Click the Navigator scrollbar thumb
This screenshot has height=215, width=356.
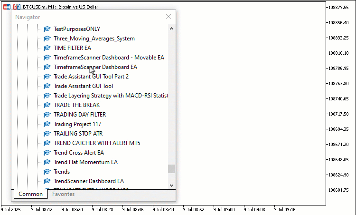click(x=172, y=169)
